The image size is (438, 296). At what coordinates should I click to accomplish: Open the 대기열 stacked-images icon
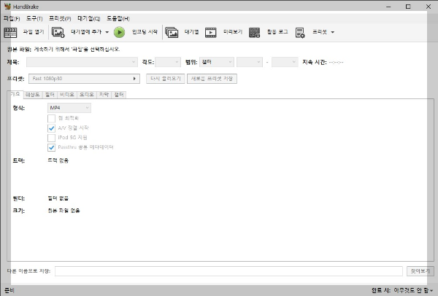[x=172, y=32]
